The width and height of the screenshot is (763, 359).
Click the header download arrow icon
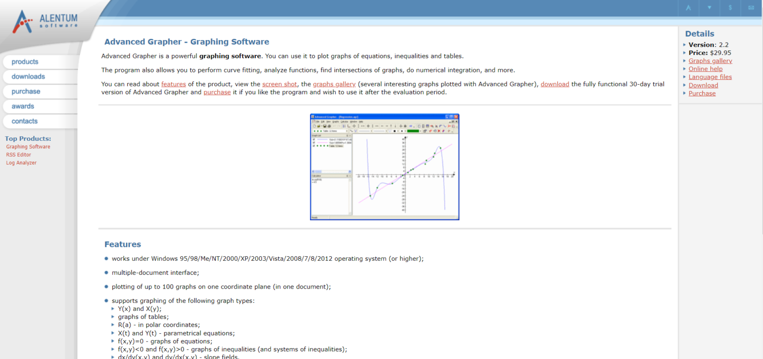[x=709, y=7]
